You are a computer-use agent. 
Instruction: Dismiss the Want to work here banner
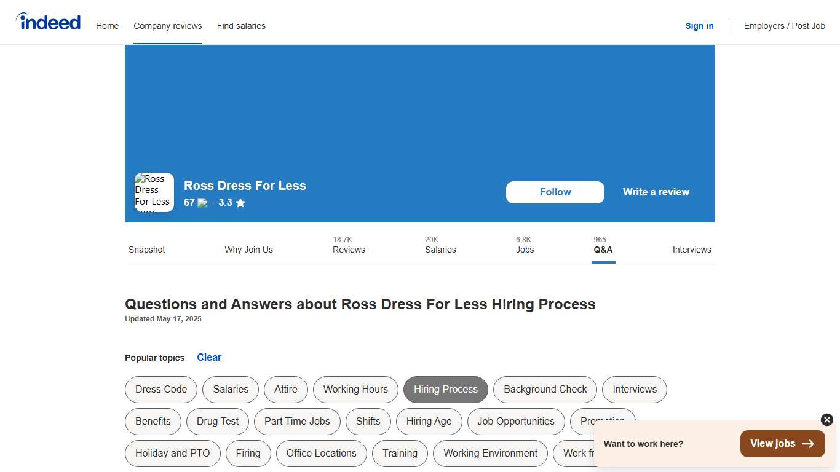826,420
